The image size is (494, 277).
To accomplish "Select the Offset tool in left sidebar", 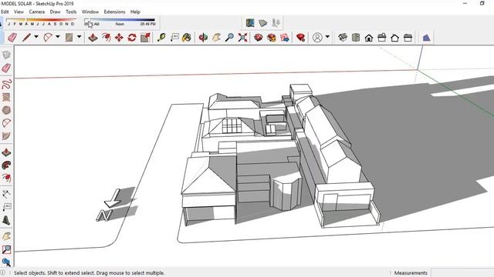I will [x=6, y=178].
